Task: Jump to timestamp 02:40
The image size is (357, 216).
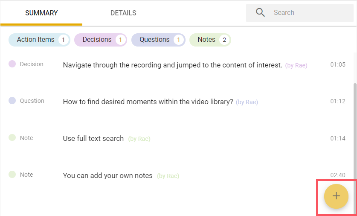Action: (x=338, y=175)
